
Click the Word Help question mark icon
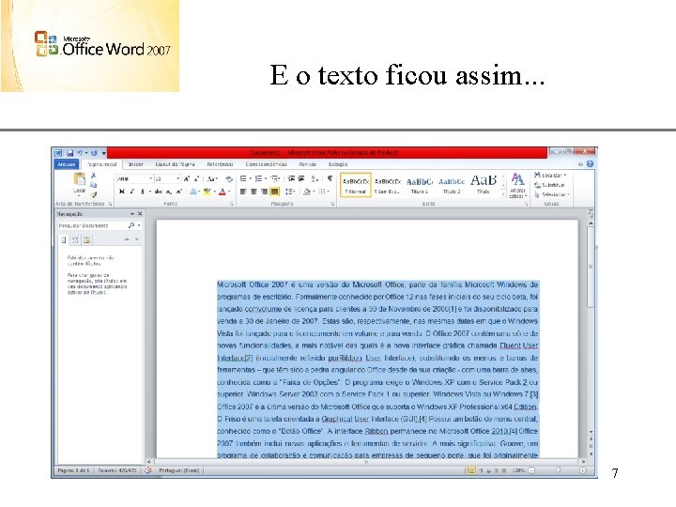pyautogui.click(x=590, y=163)
